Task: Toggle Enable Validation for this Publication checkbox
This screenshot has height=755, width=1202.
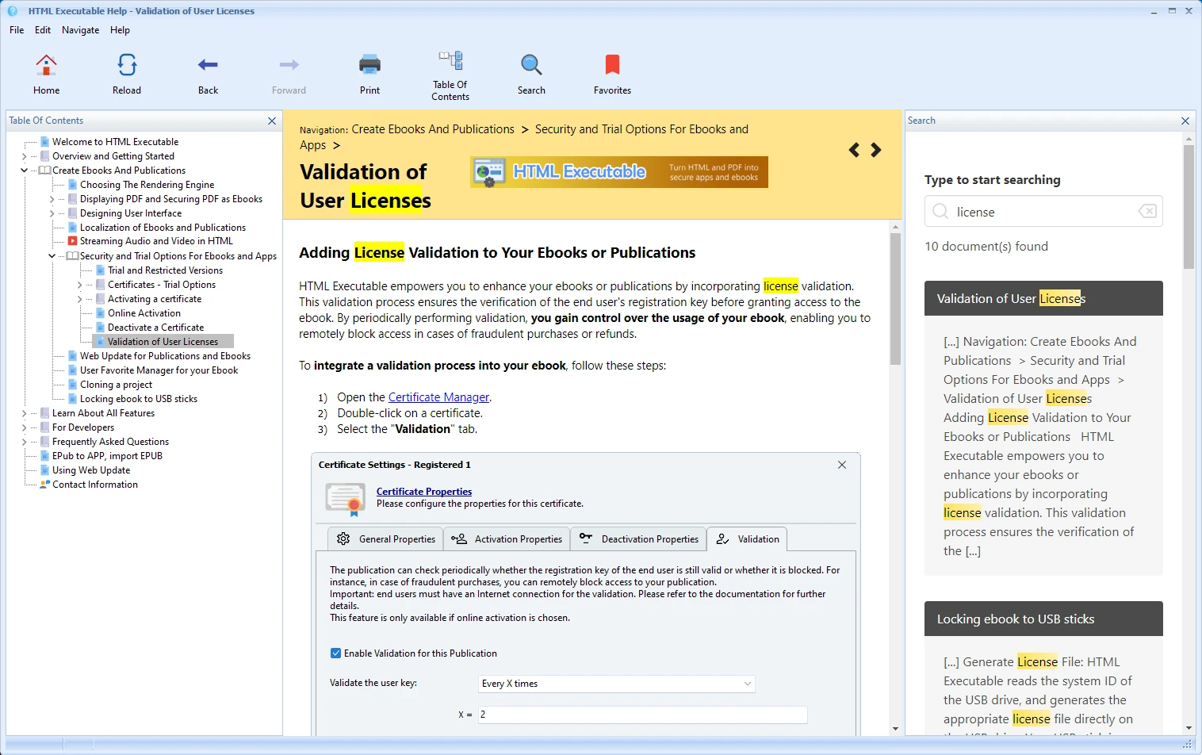Action: pyautogui.click(x=335, y=653)
